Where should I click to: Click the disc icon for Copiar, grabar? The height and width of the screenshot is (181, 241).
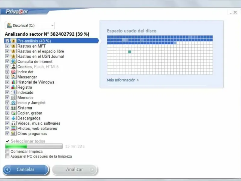click(13, 113)
